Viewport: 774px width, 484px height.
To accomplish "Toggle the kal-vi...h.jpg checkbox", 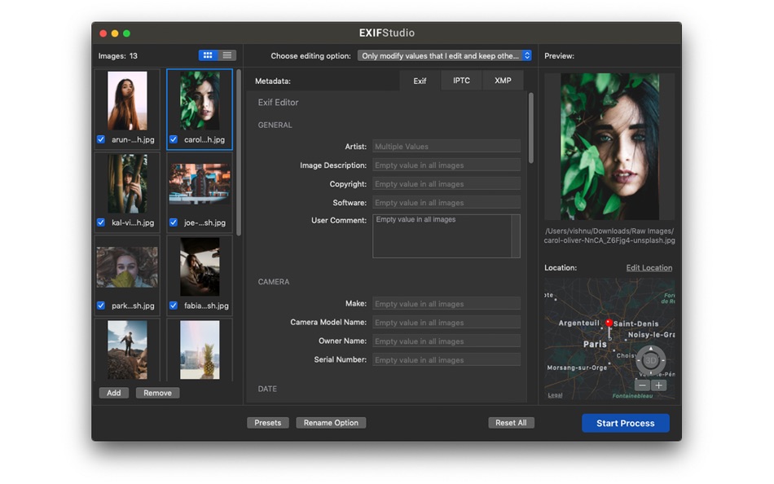I will click(101, 222).
